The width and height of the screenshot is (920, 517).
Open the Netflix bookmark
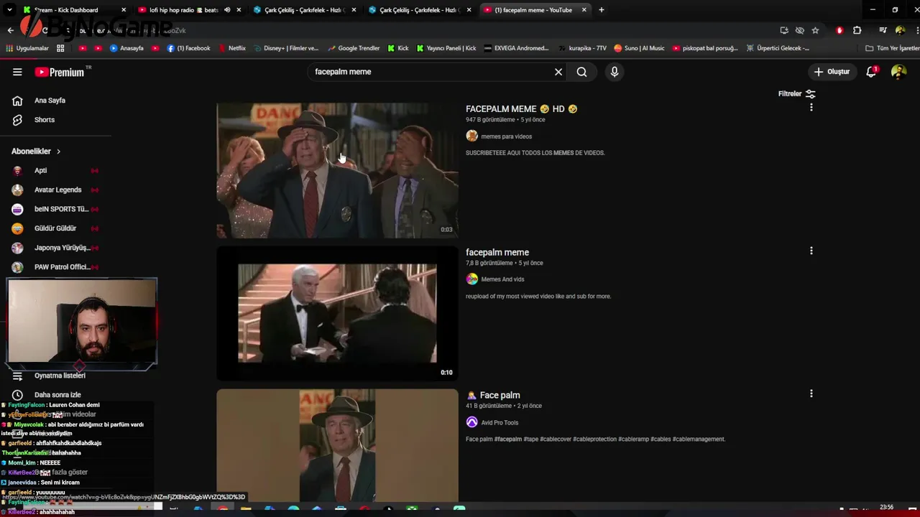[x=231, y=48]
